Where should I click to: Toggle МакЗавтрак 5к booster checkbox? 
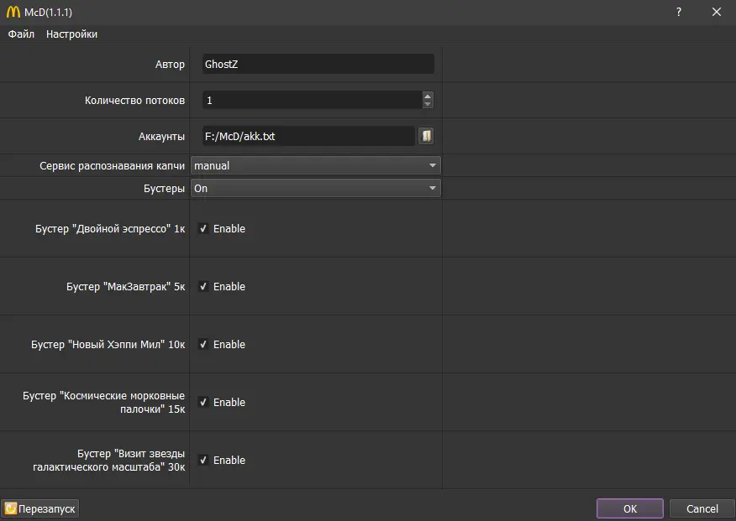point(203,286)
